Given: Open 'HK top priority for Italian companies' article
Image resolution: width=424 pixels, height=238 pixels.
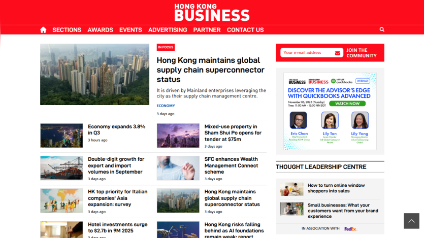Looking at the screenshot, I should [x=118, y=198].
